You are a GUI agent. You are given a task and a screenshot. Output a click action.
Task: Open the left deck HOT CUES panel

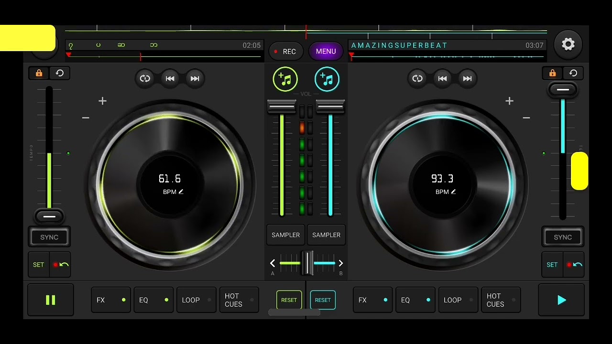239,300
